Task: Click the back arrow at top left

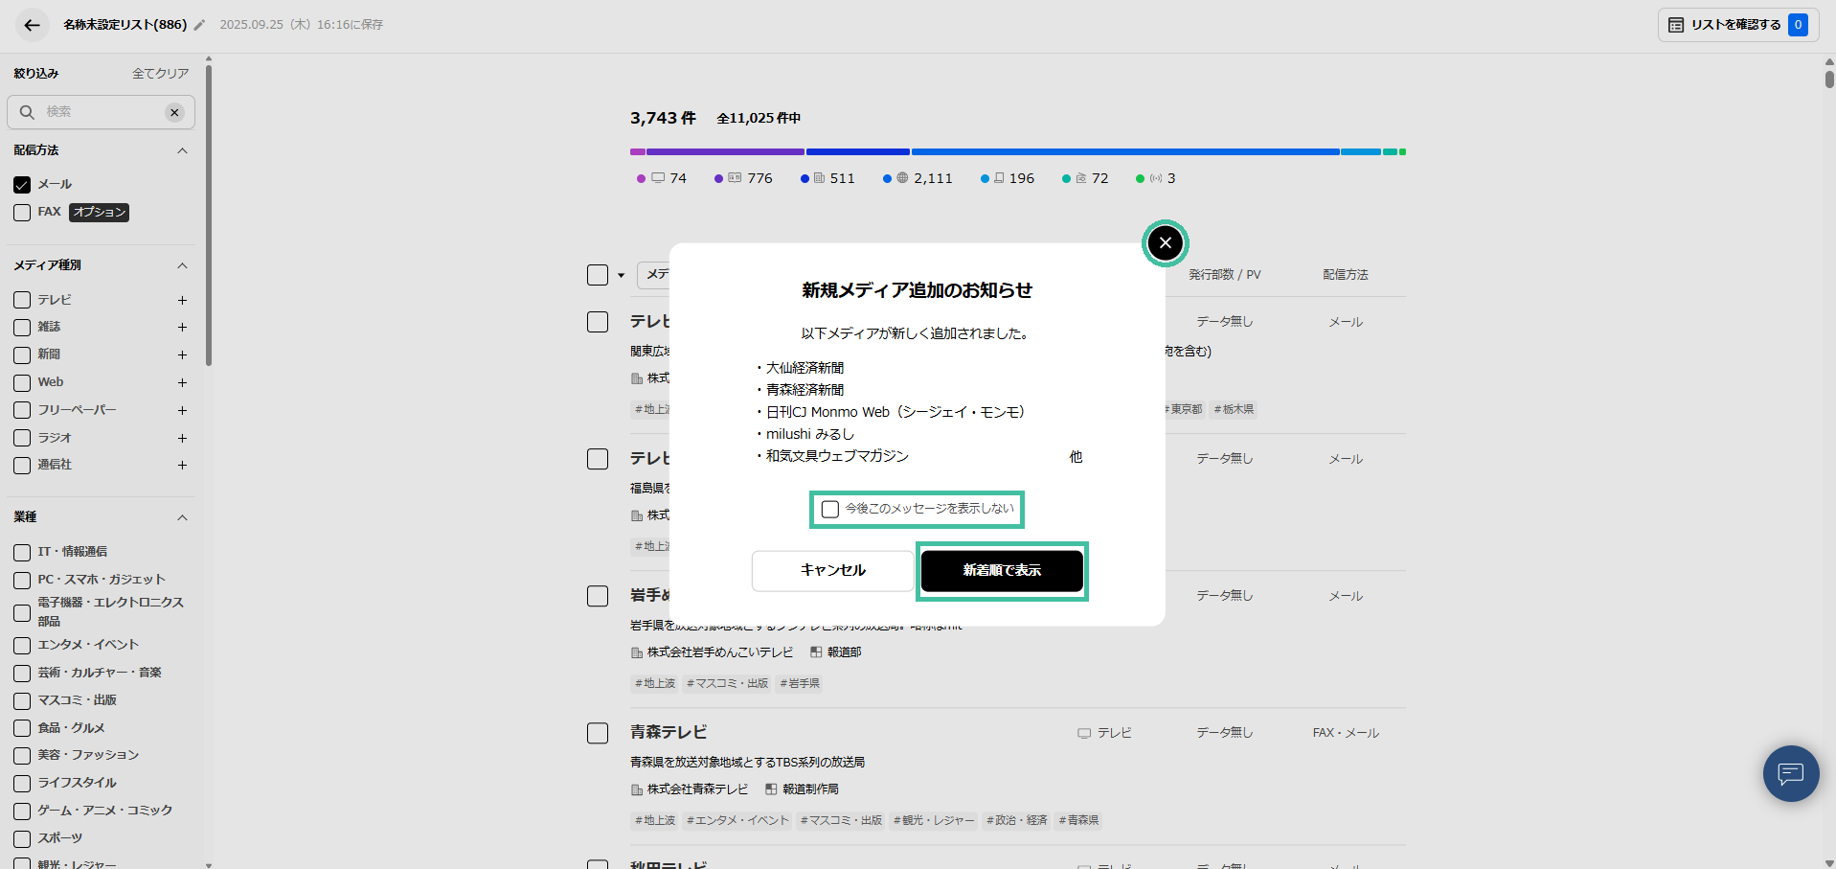Action: pos(32,24)
